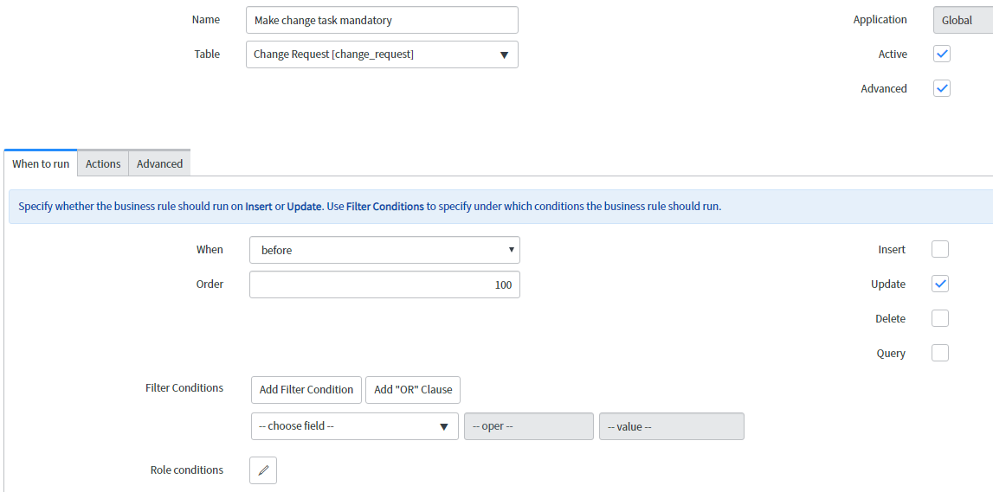Viewport: 993px width, 492px height.
Task: Switch to the When to run tab
Action: point(41,163)
